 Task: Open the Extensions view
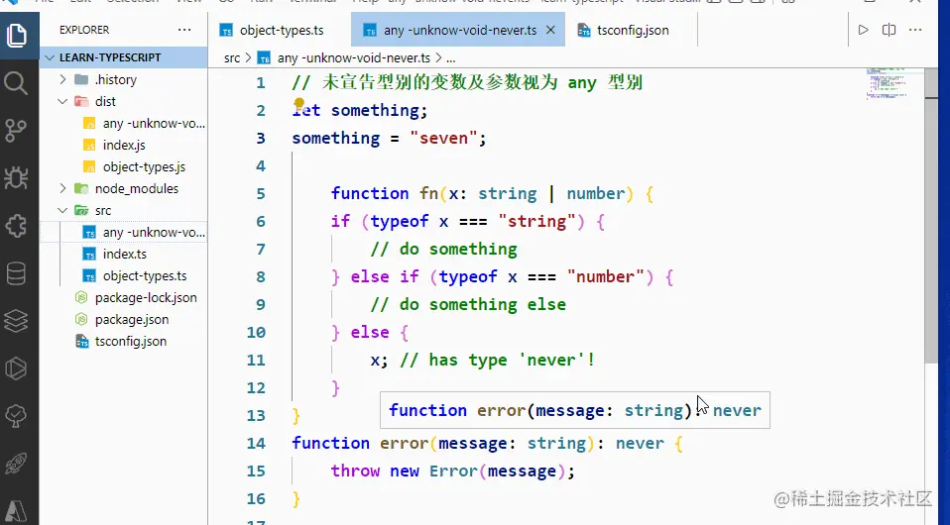point(16,226)
